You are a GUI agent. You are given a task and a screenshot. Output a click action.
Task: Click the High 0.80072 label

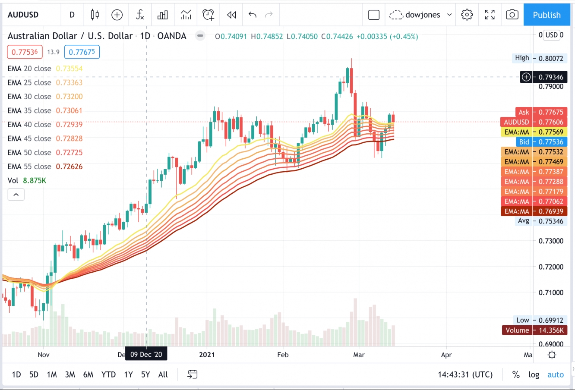coord(539,58)
